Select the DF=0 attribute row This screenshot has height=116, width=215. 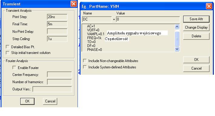91,46
